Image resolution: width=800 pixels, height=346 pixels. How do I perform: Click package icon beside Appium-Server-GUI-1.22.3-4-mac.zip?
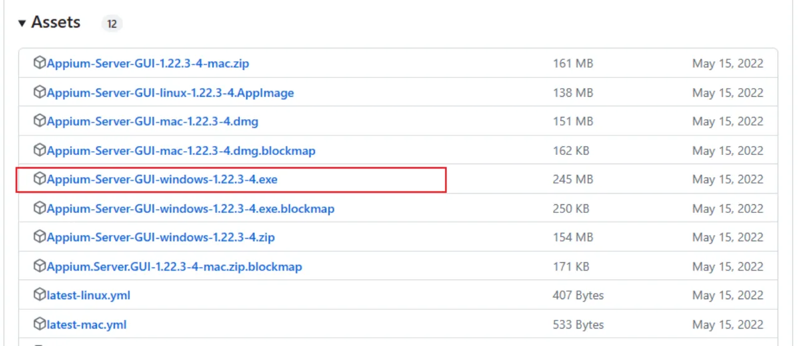pyautogui.click(x=39, y=63)
